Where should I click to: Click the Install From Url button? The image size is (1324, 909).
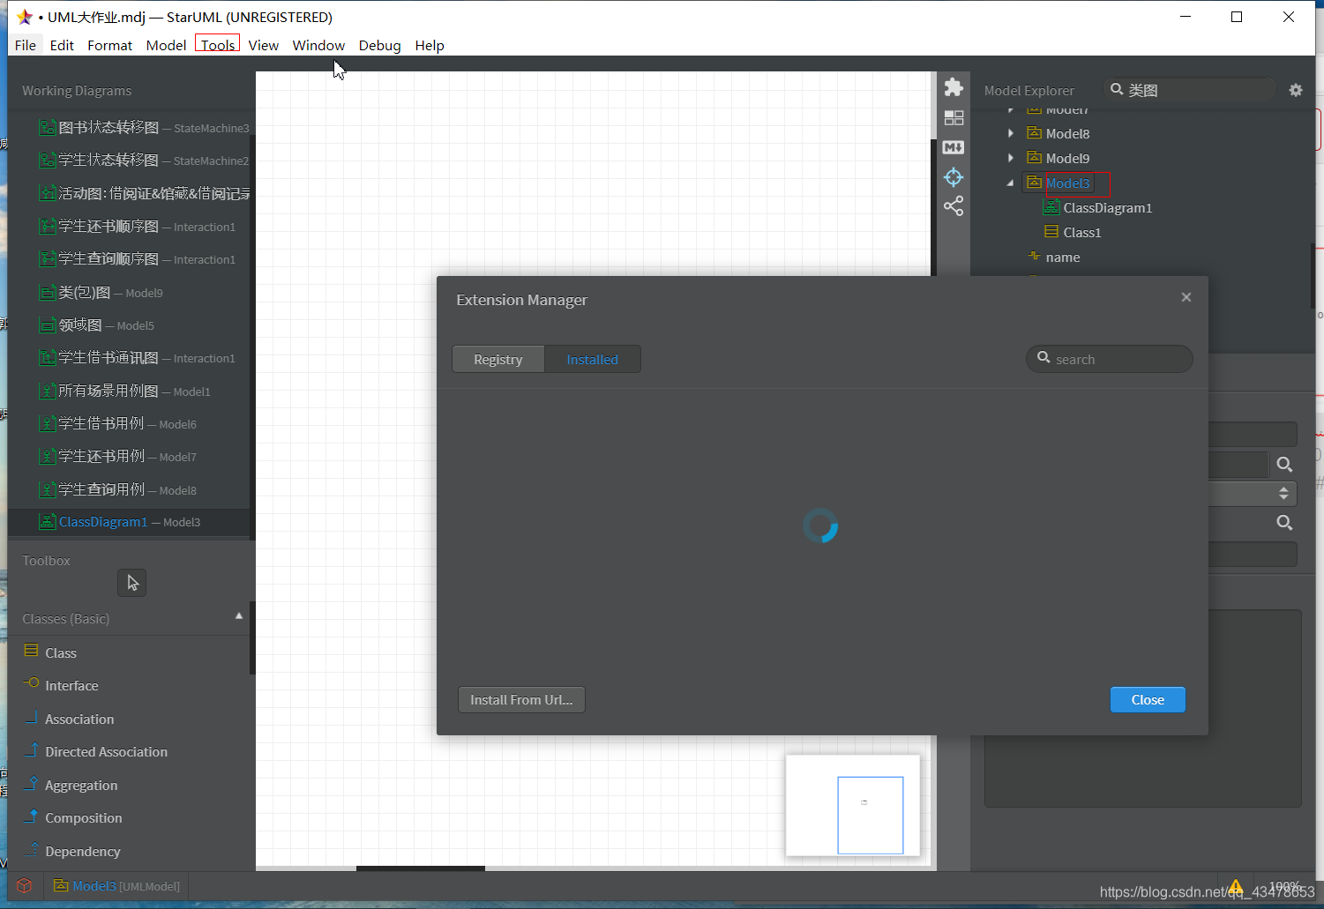click(520, 699)
